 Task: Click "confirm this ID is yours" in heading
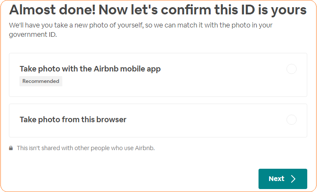[237, 10]
